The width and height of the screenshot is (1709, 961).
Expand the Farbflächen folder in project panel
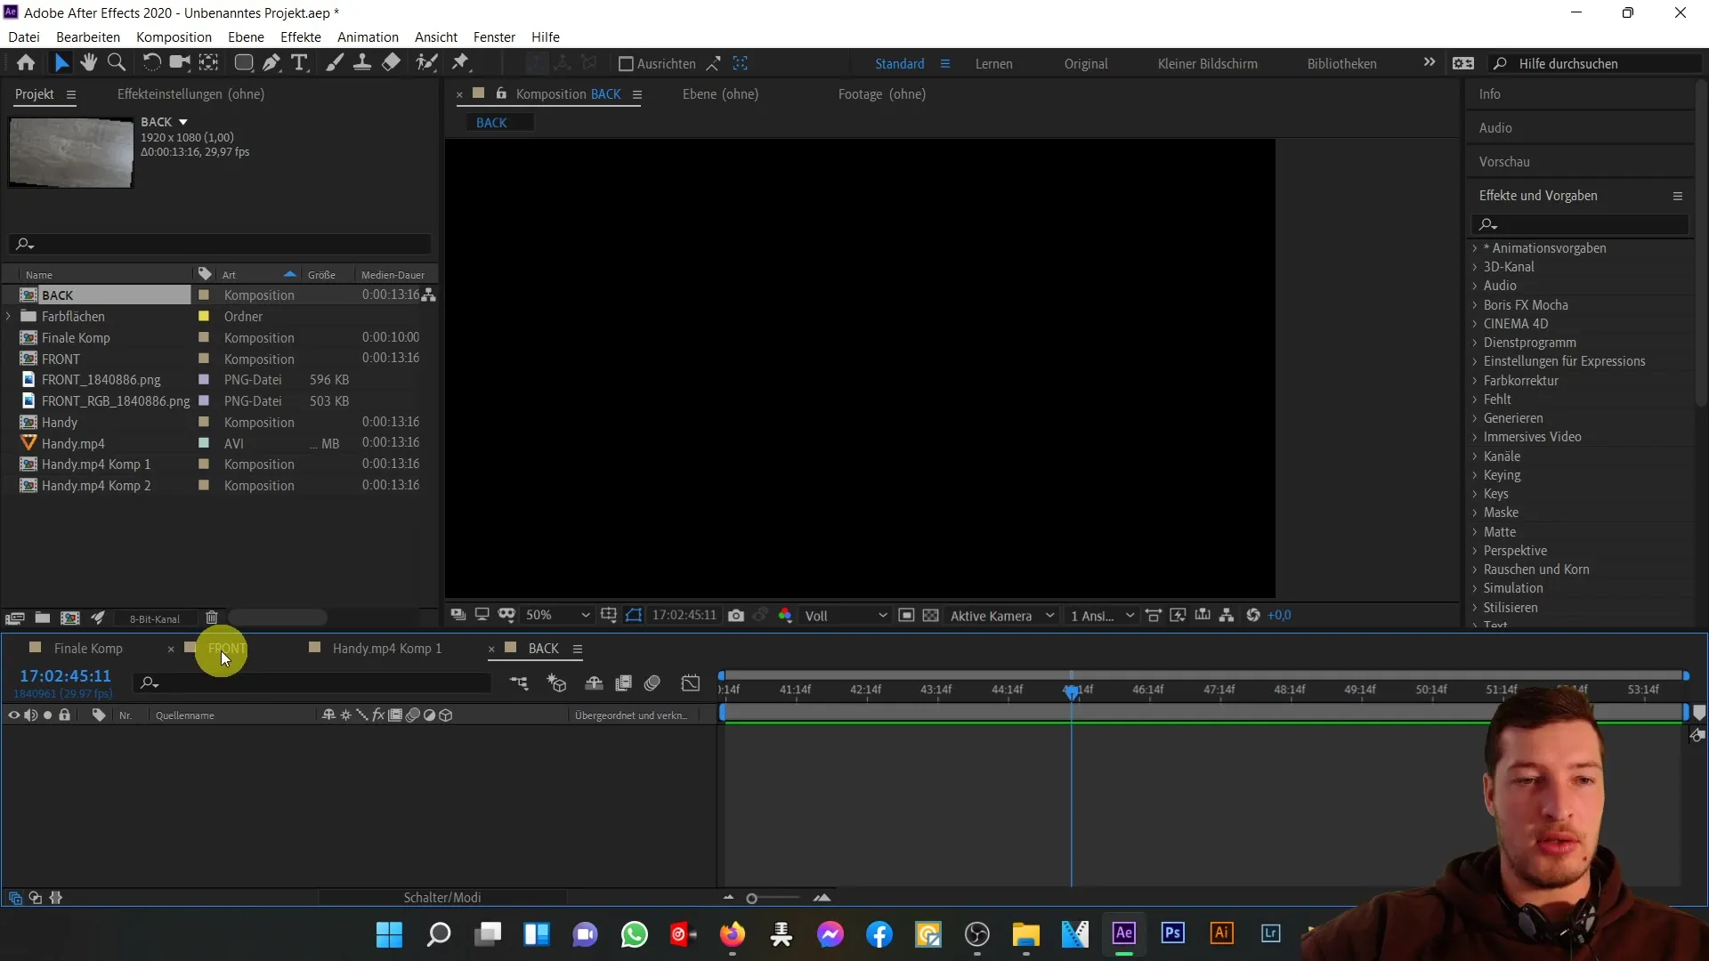(8, 316)
